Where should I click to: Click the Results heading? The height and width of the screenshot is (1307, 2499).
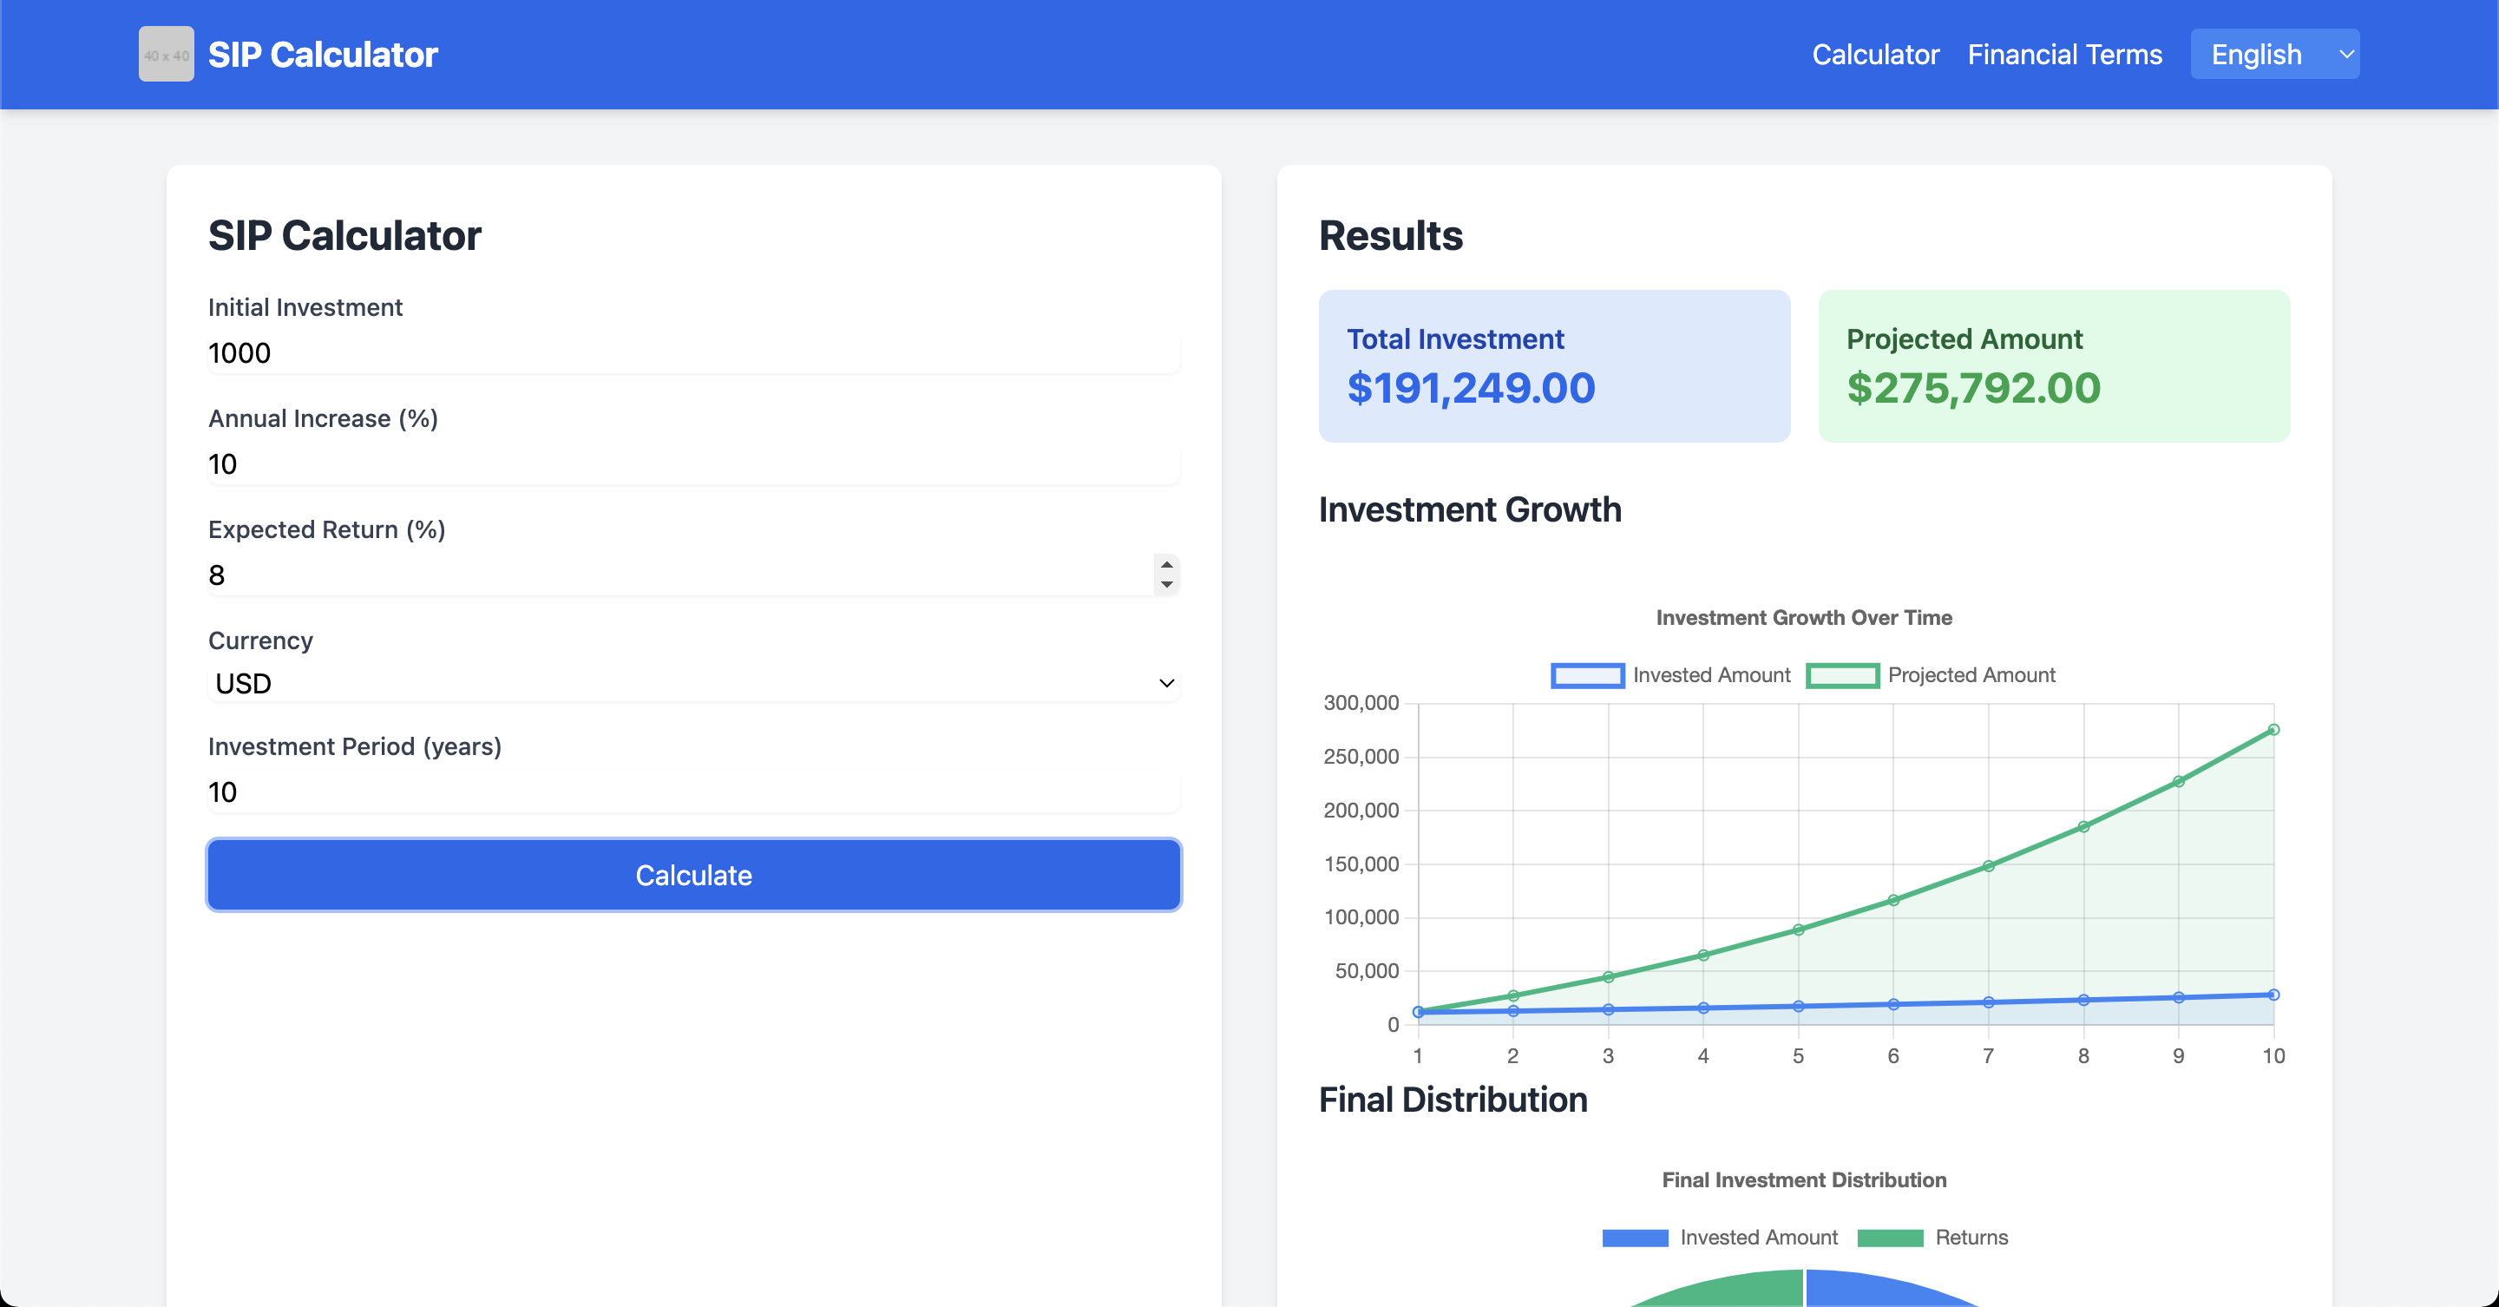pos(1390,236)
